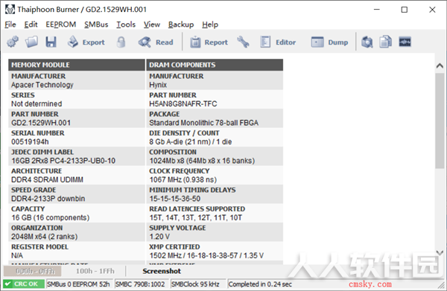This screenshot has width=447, height=291.
Task: Save dump with floppy disk icon
Action: pos(51,42)
